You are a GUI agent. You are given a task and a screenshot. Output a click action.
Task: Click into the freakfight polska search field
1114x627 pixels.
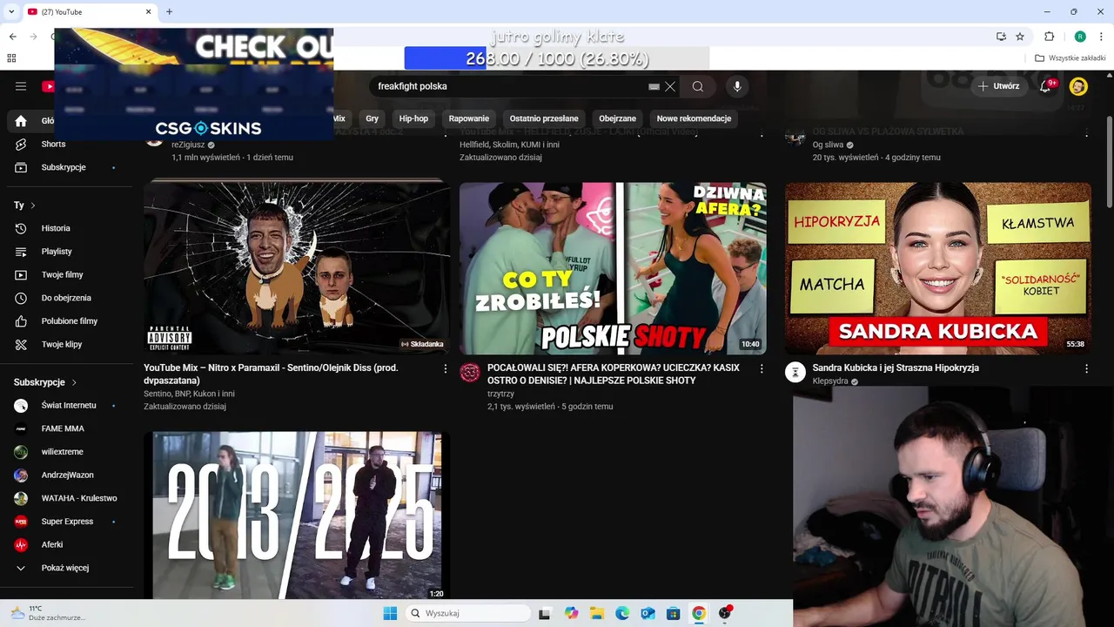[509, 86]
